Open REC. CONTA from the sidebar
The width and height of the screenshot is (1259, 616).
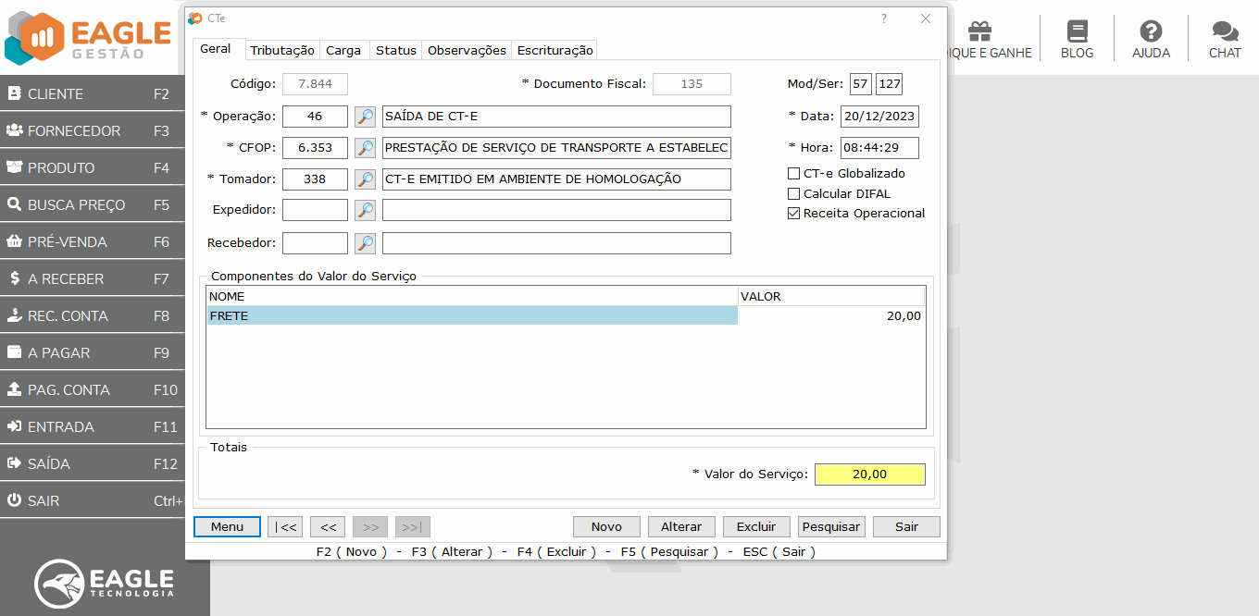point(93,315)
